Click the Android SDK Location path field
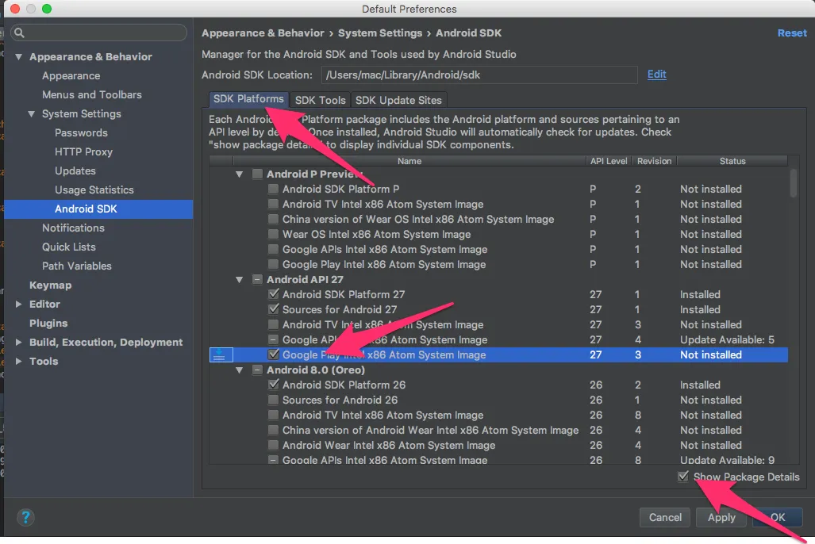 point(479,75)
